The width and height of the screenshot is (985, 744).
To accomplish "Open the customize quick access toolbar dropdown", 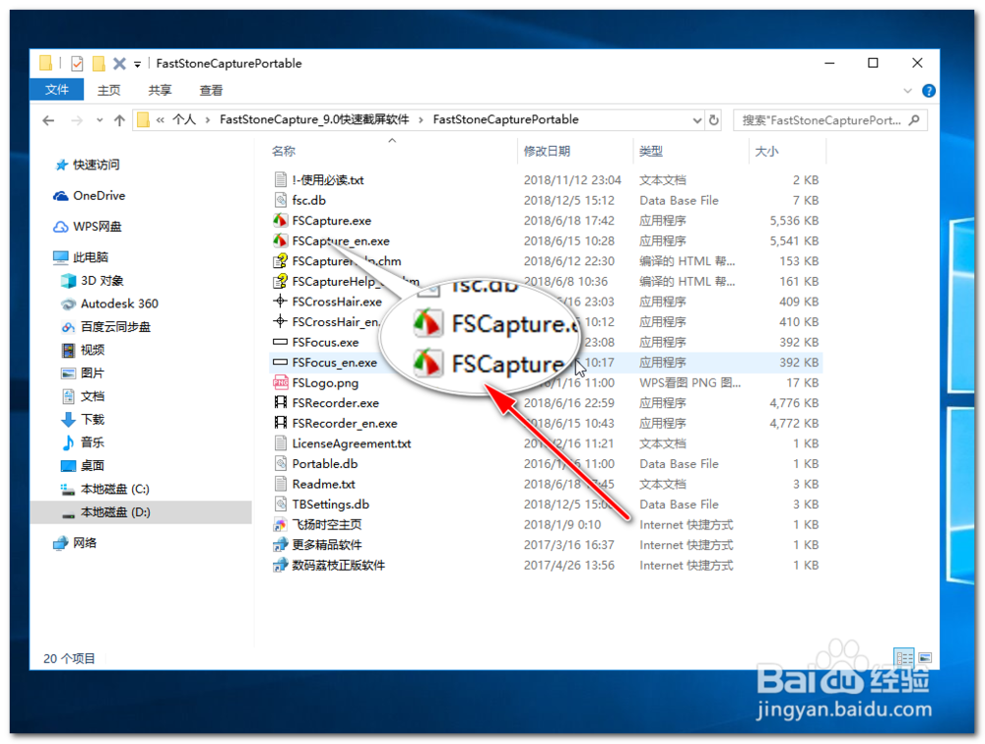I will click(137, 64).
